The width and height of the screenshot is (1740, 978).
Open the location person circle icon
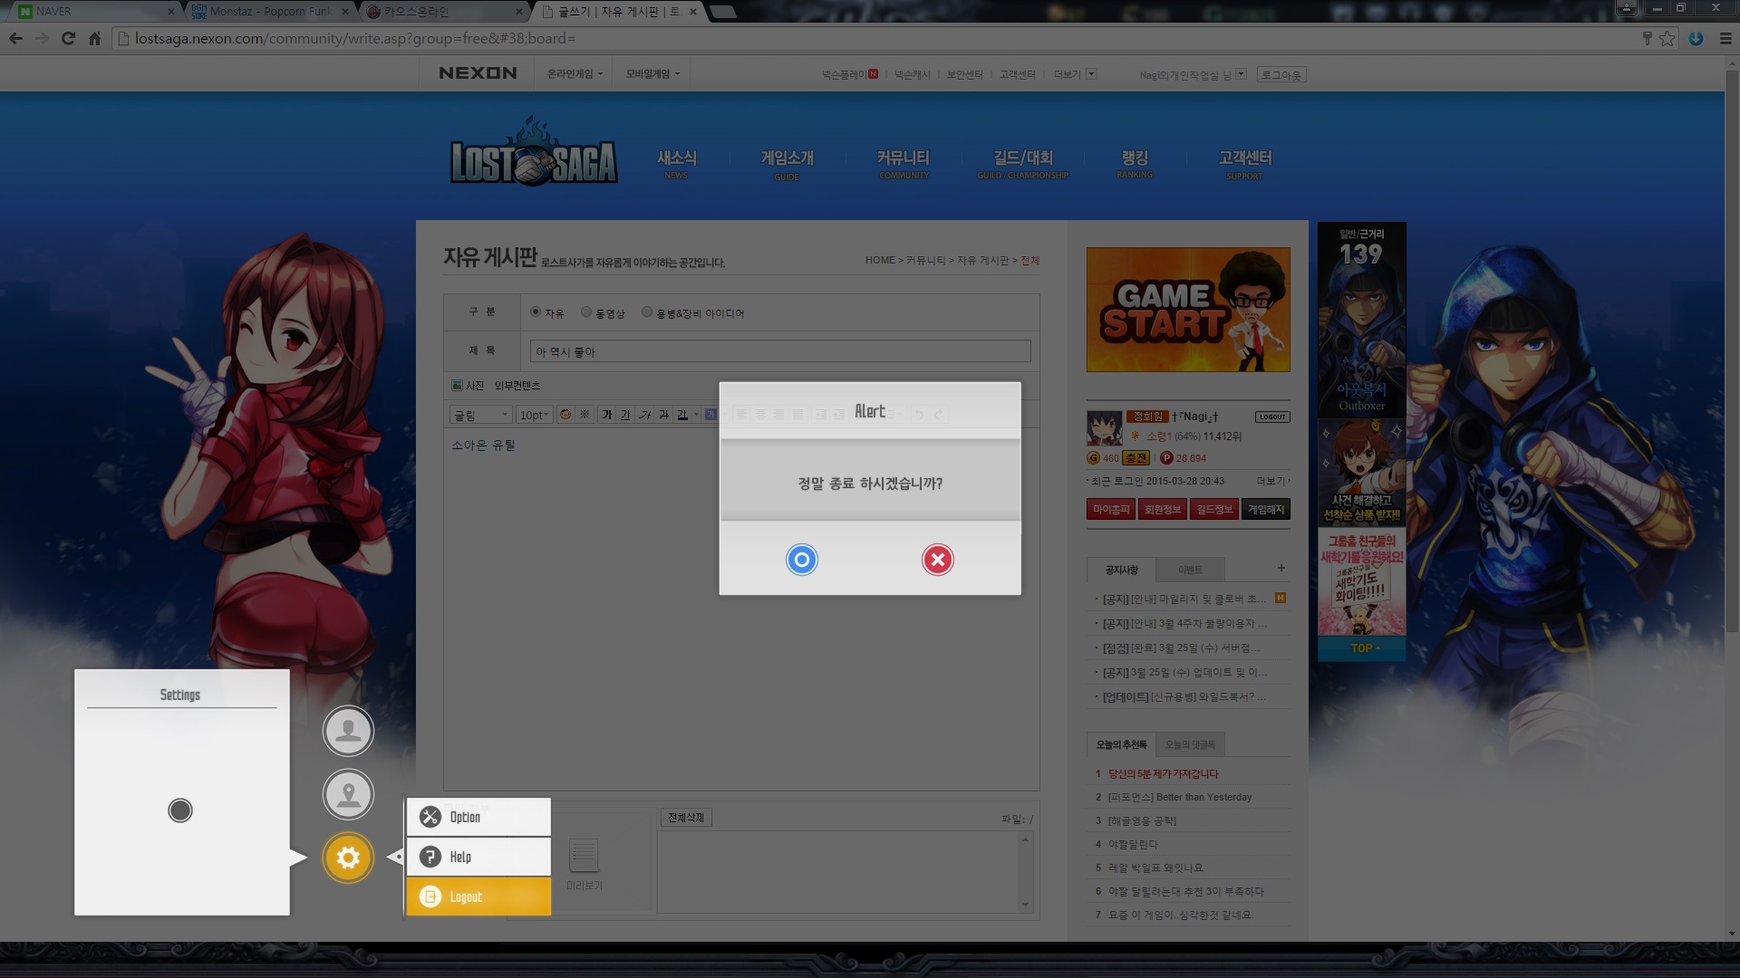click(348, 794)
